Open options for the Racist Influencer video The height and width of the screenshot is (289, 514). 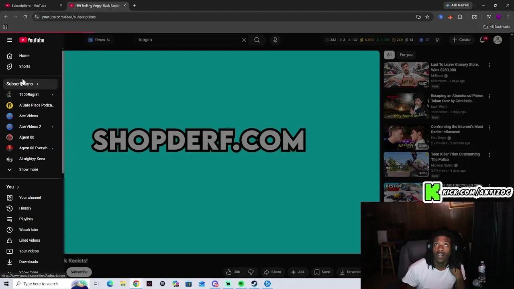(489, 127)
